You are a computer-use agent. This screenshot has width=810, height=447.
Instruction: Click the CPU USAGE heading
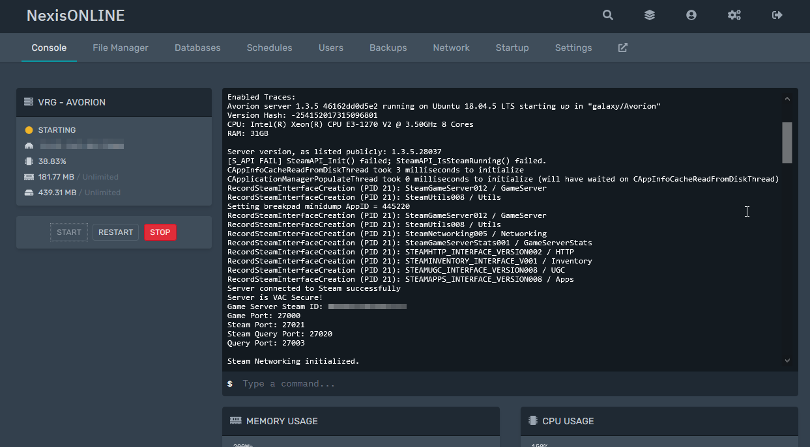coord(568,421)
